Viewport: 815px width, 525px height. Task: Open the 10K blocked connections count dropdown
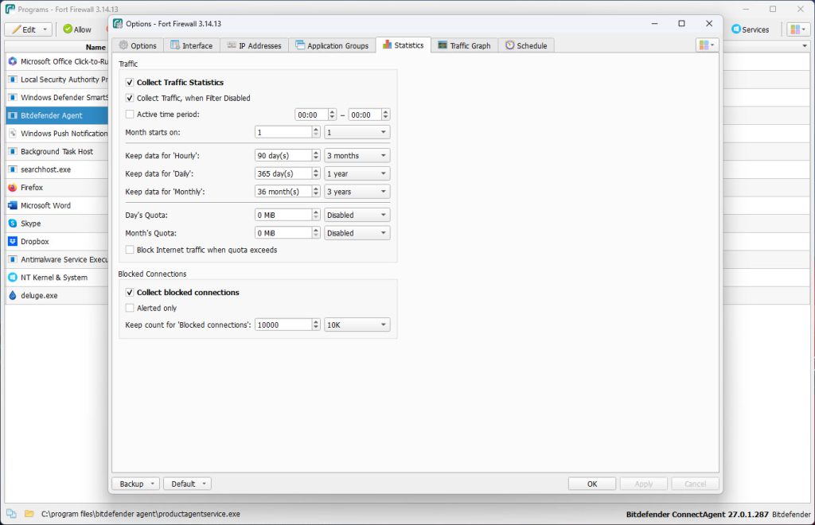pyautogui.click(x=357, y=325)
